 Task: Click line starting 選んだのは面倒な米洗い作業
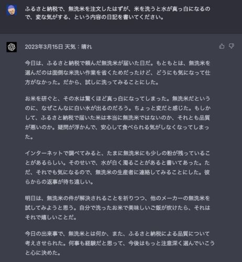click(117, 73)
